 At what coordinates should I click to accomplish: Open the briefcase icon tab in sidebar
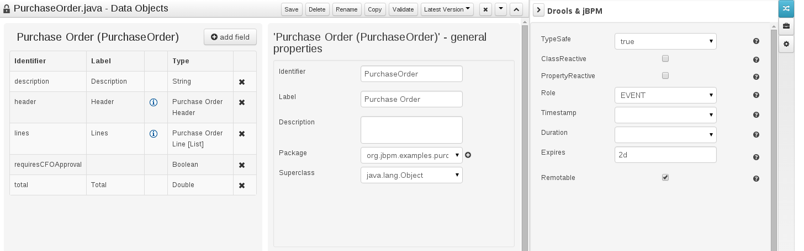coord(786,26)
